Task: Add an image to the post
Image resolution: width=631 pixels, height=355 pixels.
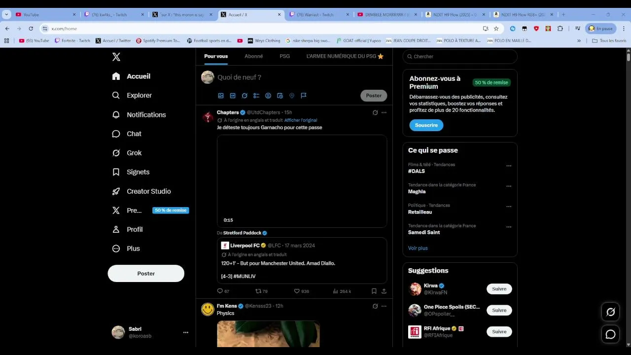Action: tap(221, 96)
